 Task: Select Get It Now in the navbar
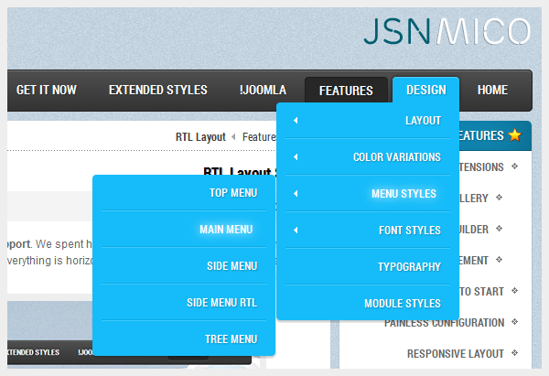point(46,90)
